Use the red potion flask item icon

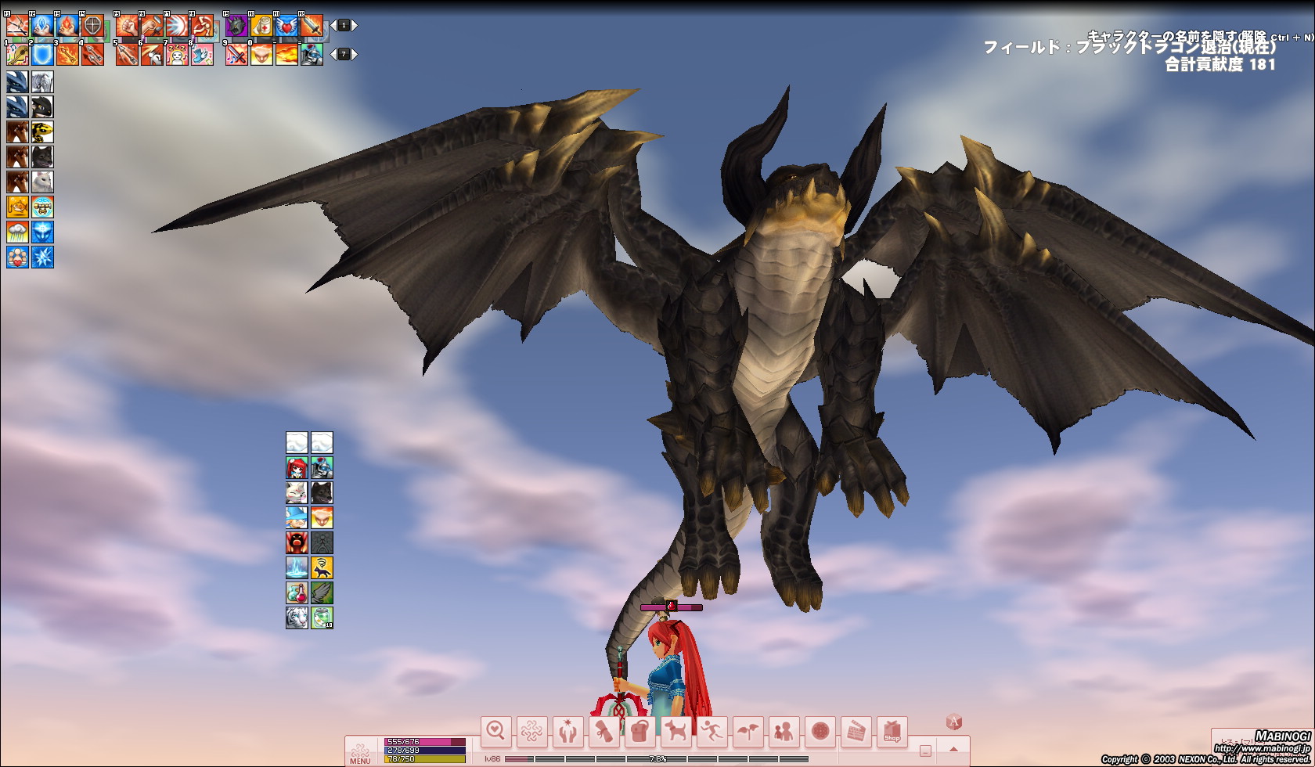tap(297, 592)
